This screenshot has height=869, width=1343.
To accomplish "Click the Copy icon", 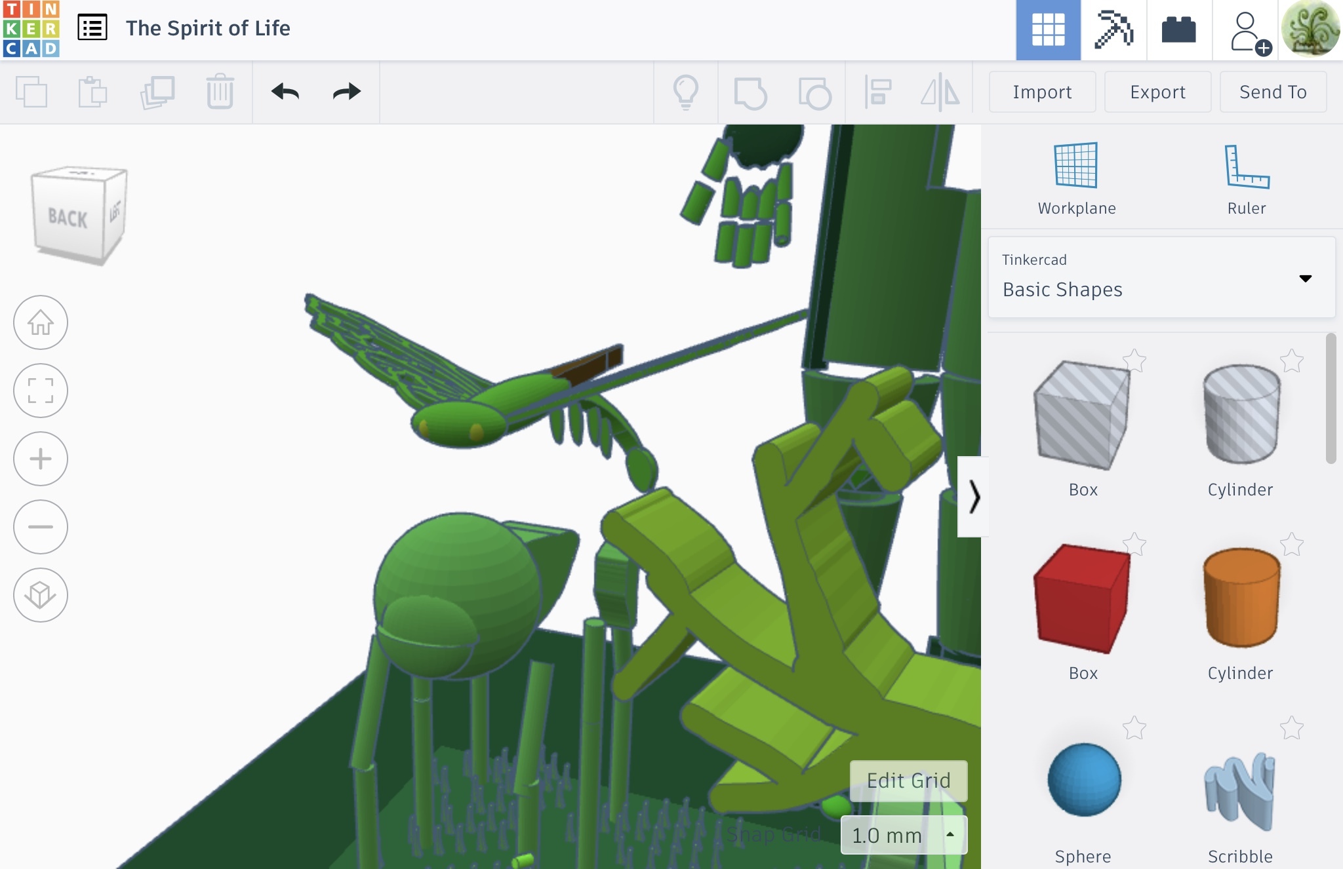I will tap(31, 92).
